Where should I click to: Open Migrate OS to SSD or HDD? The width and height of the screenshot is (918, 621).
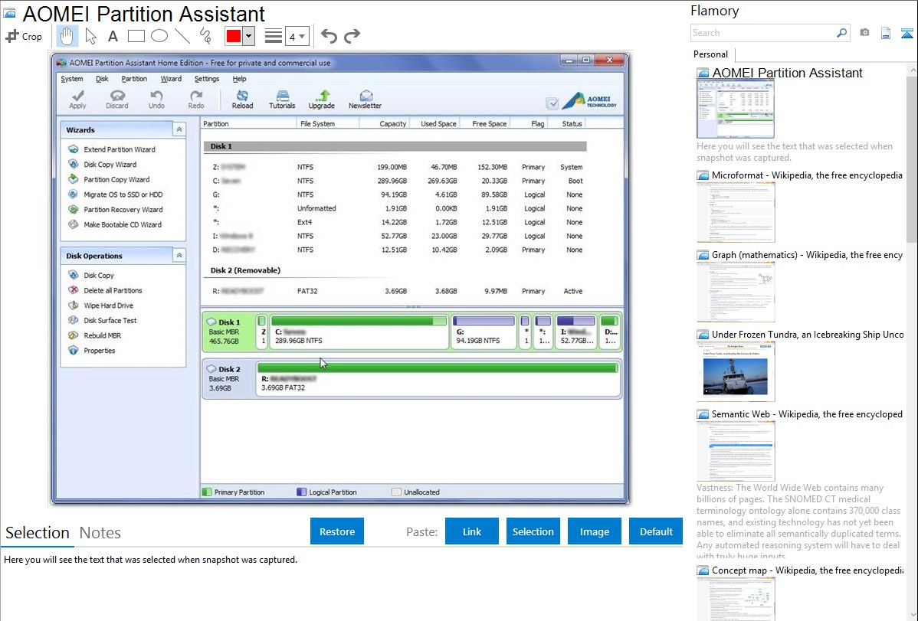pyautogui.click(x=123, y=194)
